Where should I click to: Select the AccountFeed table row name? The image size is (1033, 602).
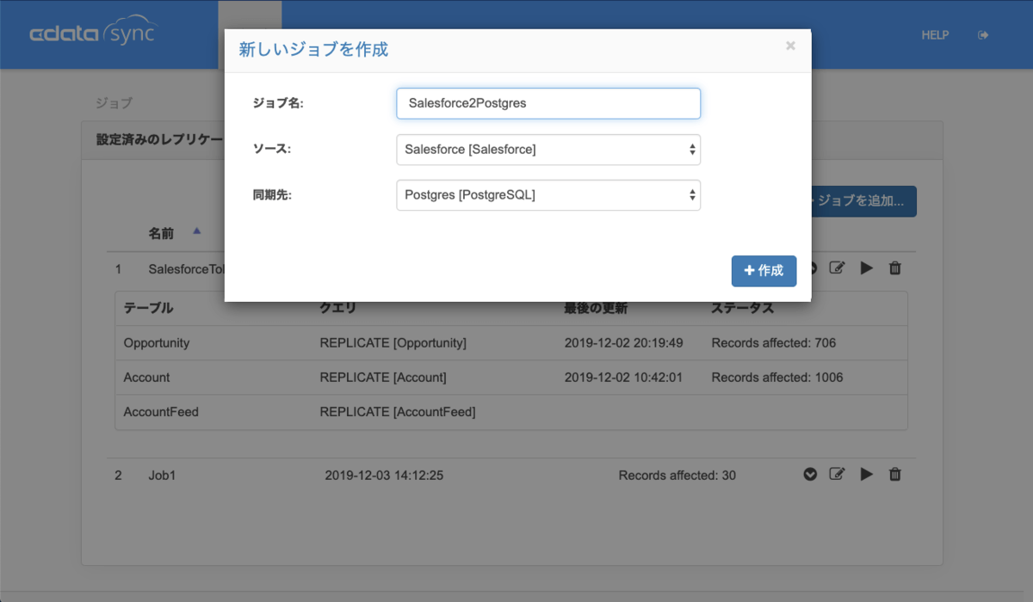(161, 412)
